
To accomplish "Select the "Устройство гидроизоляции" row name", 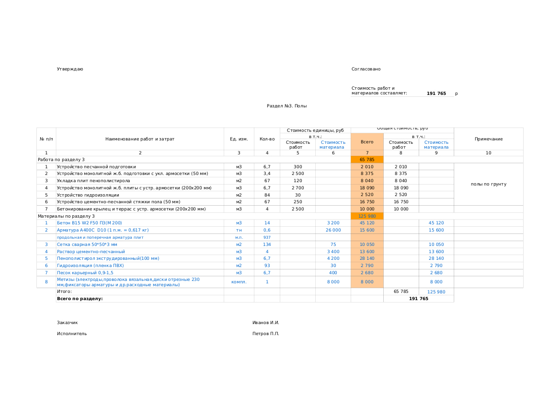I will click(88, 195).
